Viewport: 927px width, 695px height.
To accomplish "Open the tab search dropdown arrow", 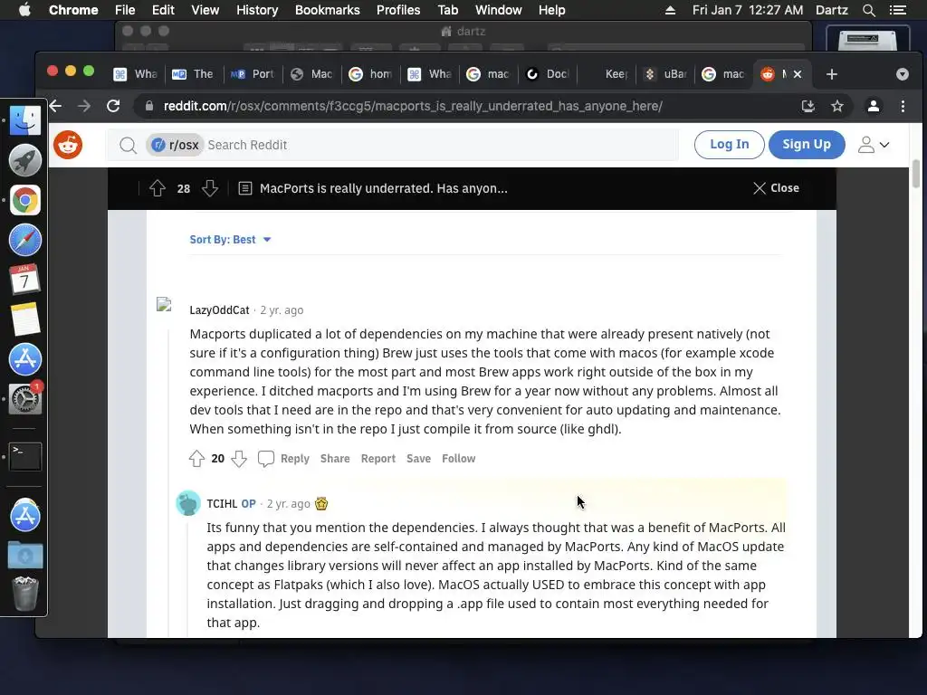I will (x=903, y=74).
